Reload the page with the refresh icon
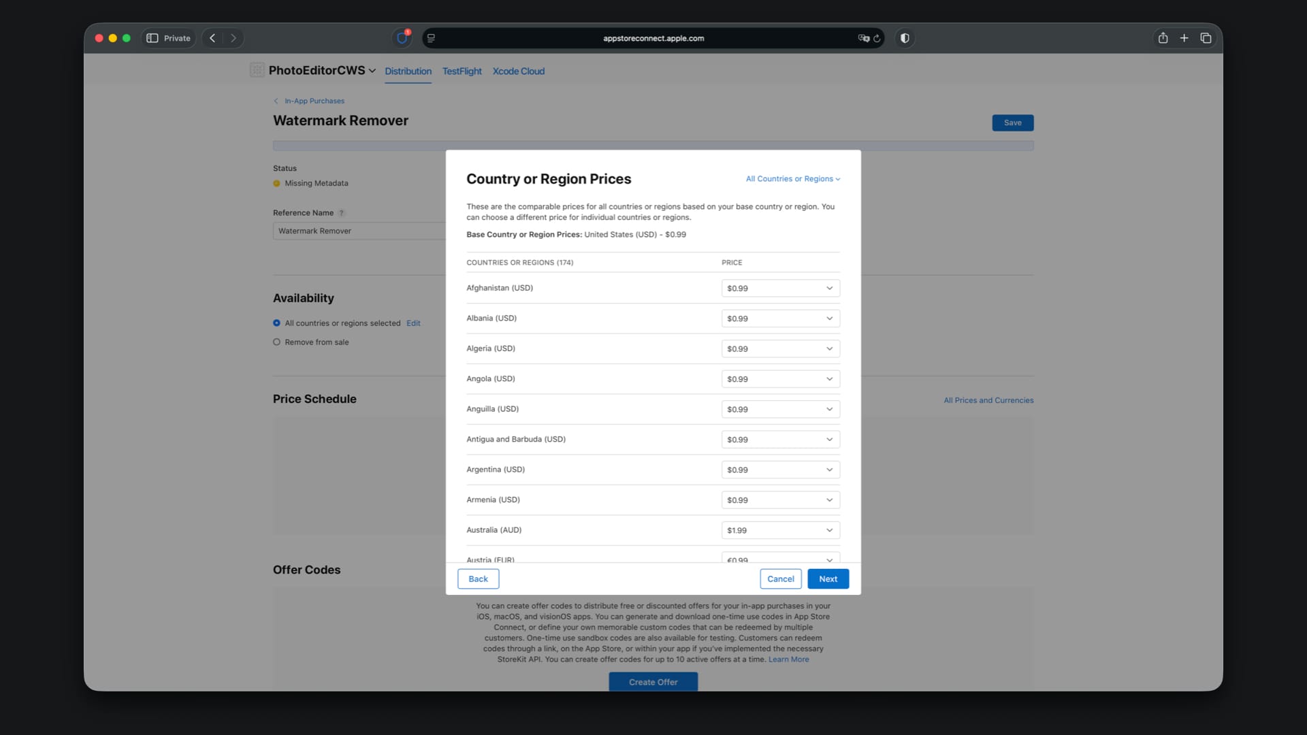This screenshot has width=1307, height=735. (x=877, y=38)
